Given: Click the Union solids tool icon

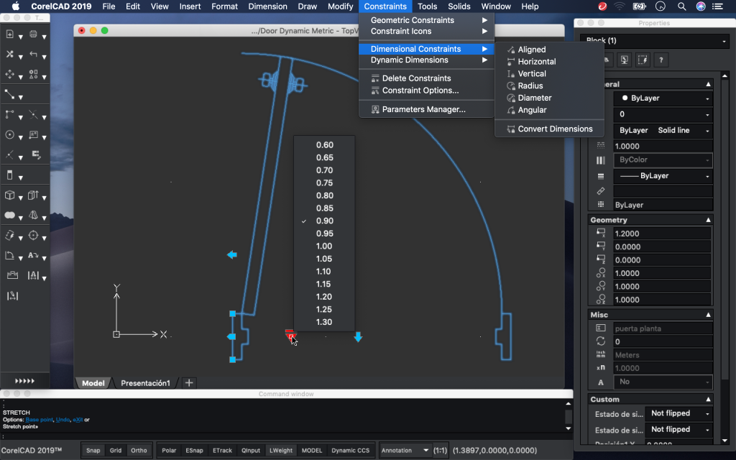Looking at the screenshot, I should [x=9, y=216].
